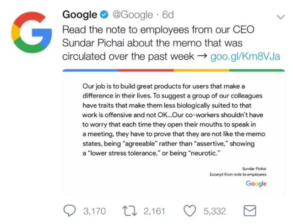This screenshot has width=293, height=224.
Task: Visit the @Google handle profile
Action: point(132,15)
